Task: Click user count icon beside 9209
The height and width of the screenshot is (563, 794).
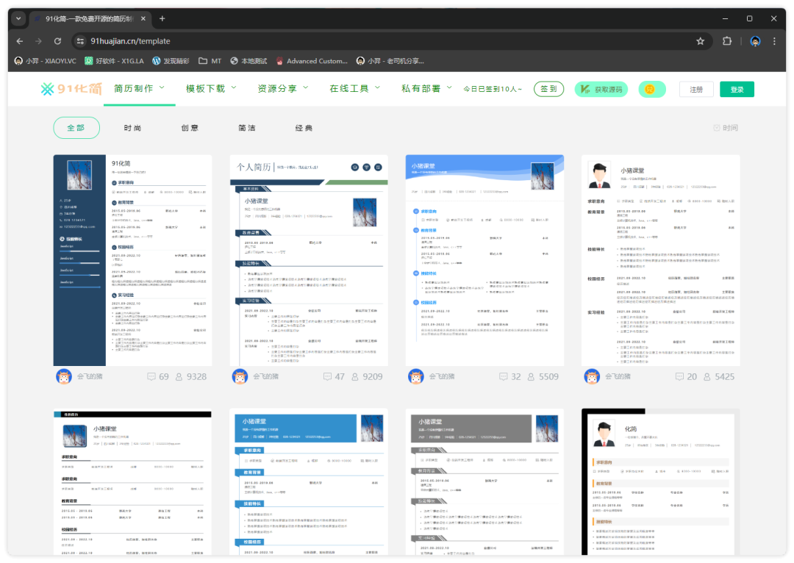Action: point(355,377)
